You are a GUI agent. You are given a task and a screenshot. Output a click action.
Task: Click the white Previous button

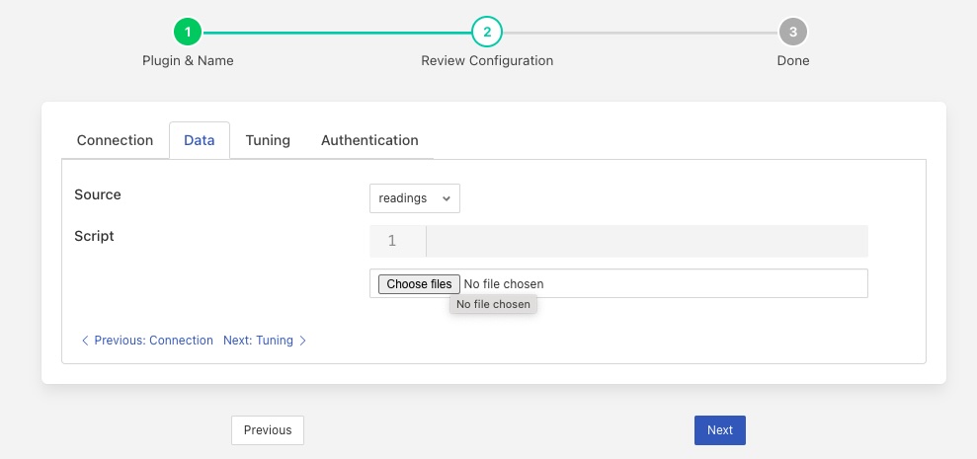[x=268, y=430]
